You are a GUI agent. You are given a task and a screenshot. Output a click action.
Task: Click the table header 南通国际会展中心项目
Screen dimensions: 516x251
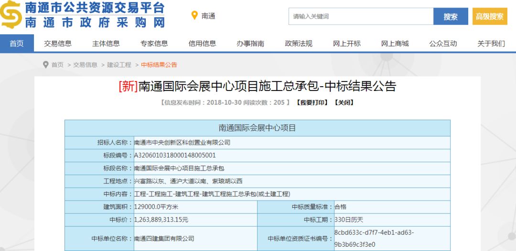258,128
